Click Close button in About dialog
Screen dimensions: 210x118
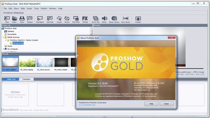tap(166, 104)
